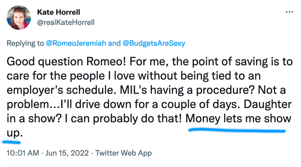Click "I can probably do that!" text
Image resolution: width=301 pixels, height=167 pixels.
[x=124, y=118]
